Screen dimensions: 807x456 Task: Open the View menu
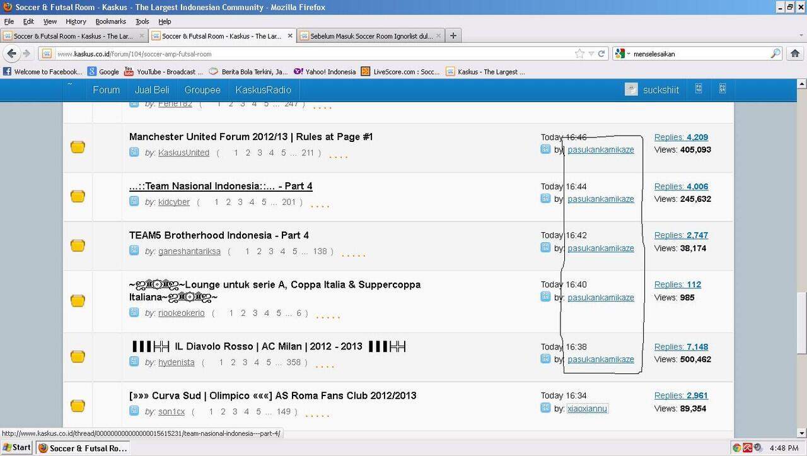pyautogui.click(x=50, y=21)
